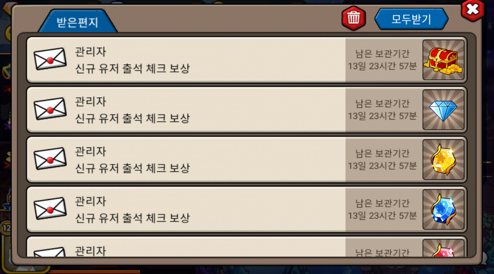Tap the blue gem stone reward icon
Screen dimensions: 494x274
coord(443,209)
